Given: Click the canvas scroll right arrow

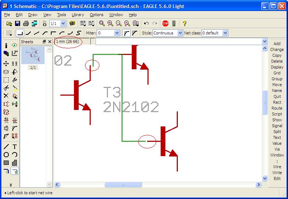Looking at the screenshot, I should tap(258, 184).
